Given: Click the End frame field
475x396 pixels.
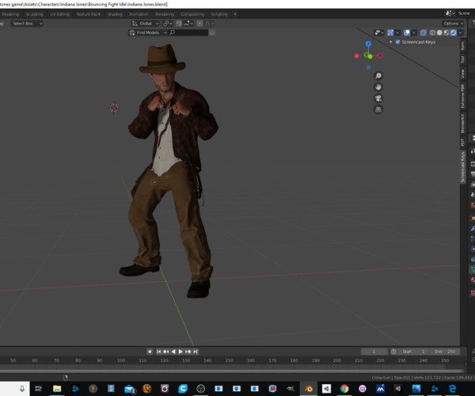Looking at the screenshot, I should tap(445, 352).
